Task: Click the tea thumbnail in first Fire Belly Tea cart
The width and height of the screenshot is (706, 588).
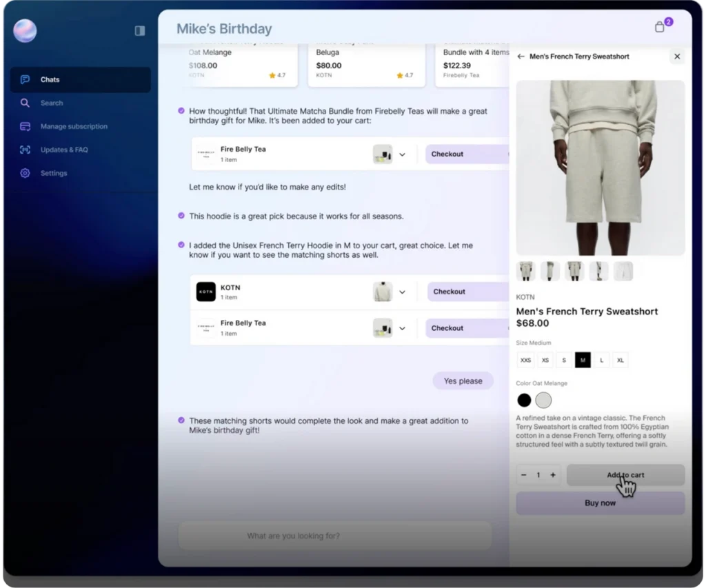Action: tap(383, 154)
